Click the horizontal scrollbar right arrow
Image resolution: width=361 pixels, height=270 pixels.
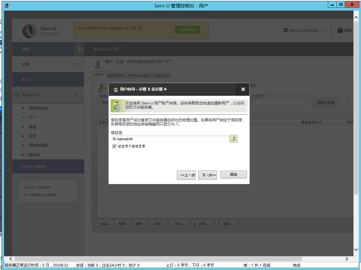(347, 259)
